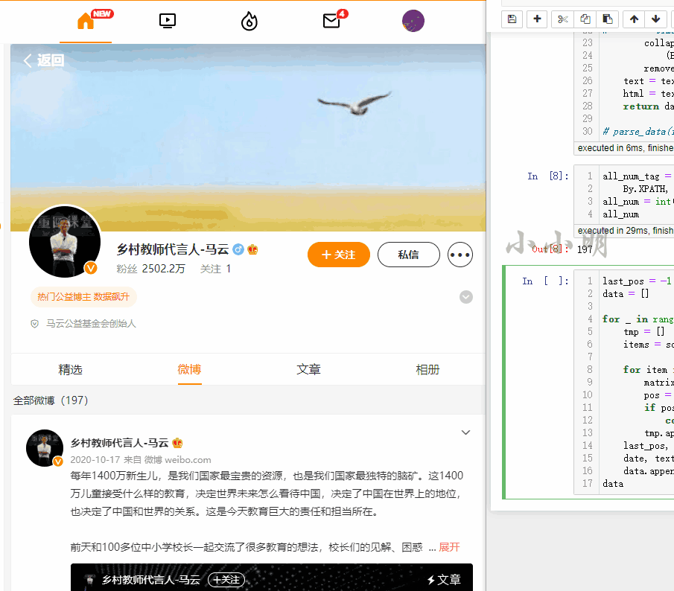Click orange V badge on profile avatar
This screenshot has height=591, width=674.
point(91,268)
